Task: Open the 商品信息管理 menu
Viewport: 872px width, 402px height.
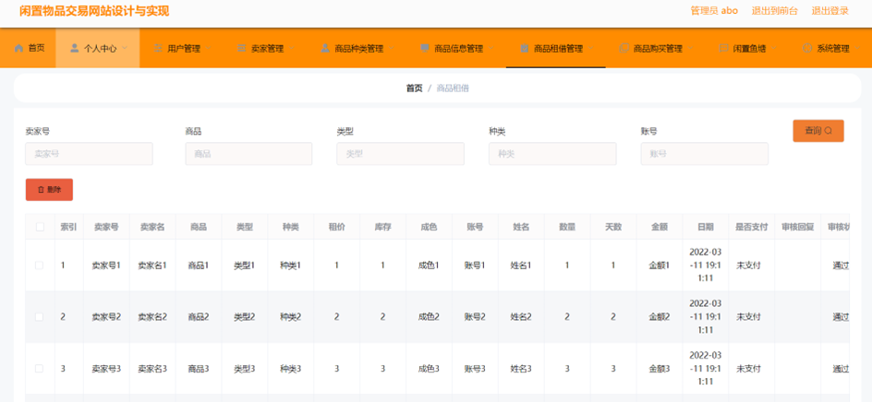Action: pos(456,48)
